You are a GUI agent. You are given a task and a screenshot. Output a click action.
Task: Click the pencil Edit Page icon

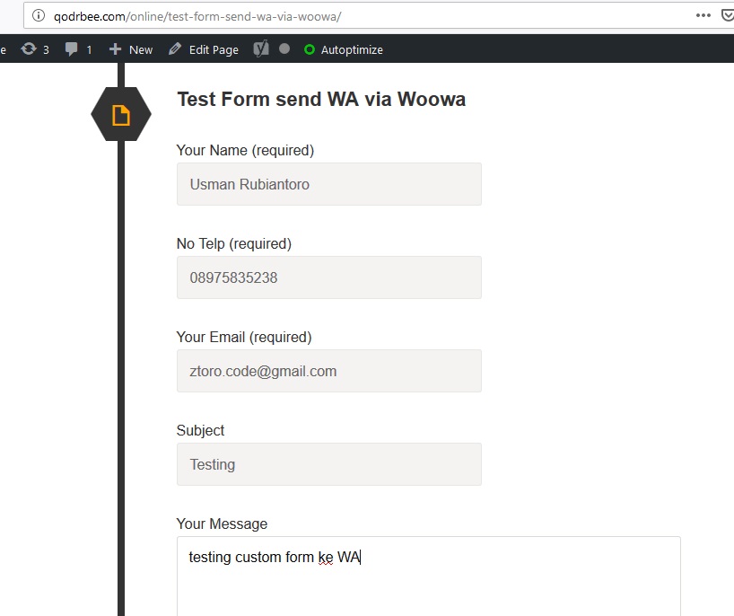click(175, 48)
